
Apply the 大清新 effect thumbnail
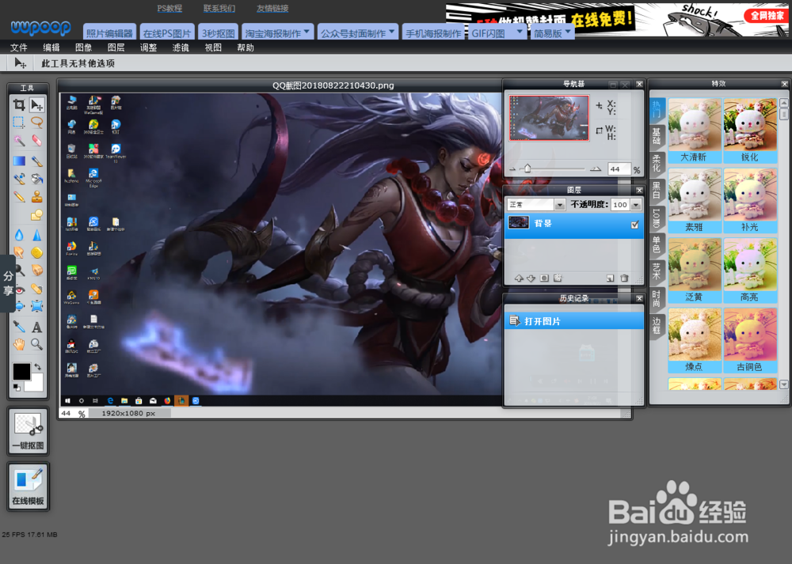[695, 131]
